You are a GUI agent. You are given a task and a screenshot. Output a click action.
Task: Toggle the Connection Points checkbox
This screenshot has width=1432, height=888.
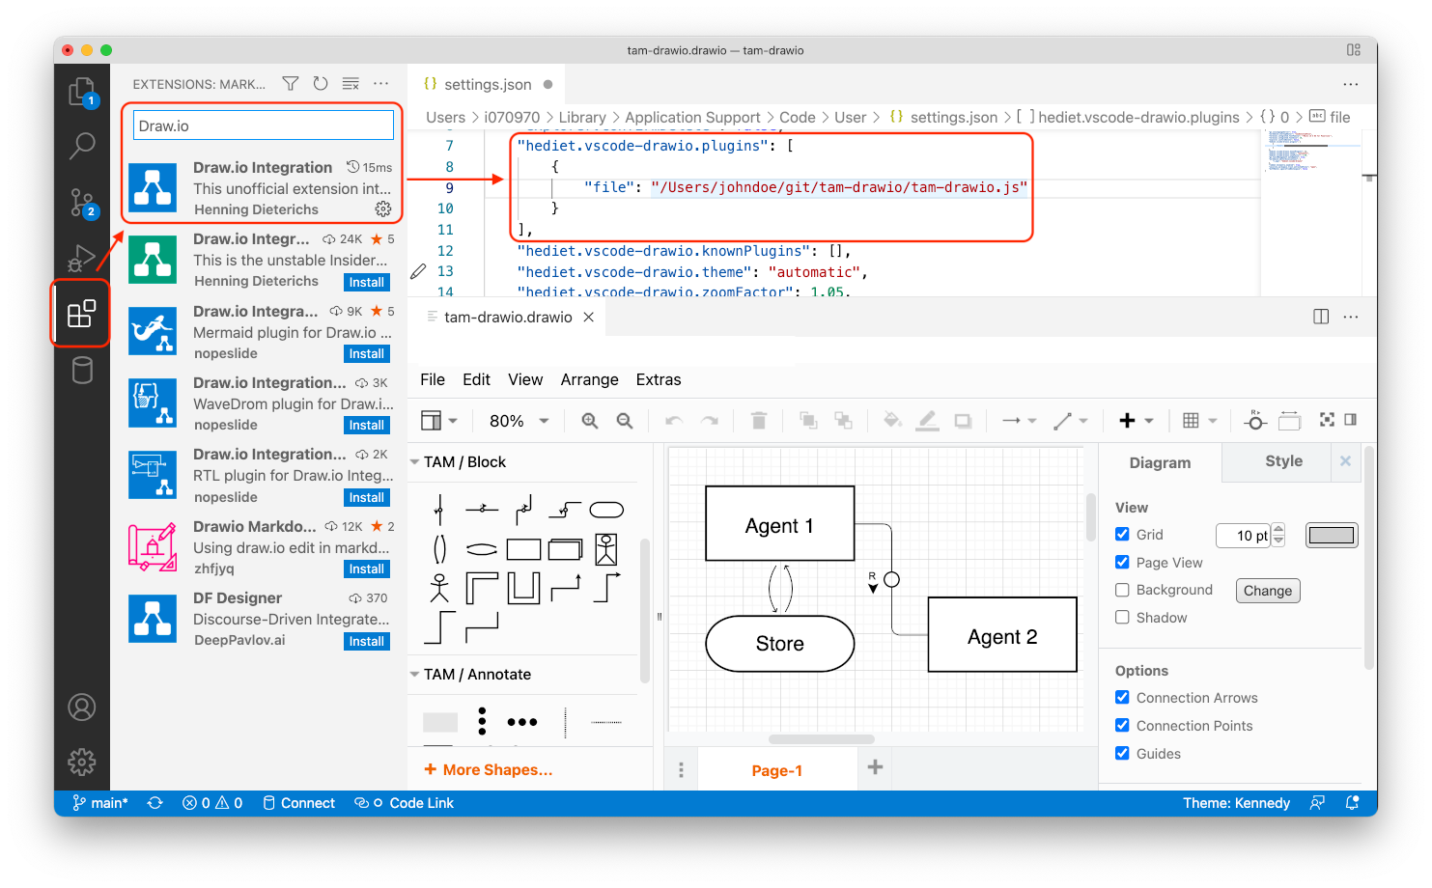click(x=1122, y=725)
